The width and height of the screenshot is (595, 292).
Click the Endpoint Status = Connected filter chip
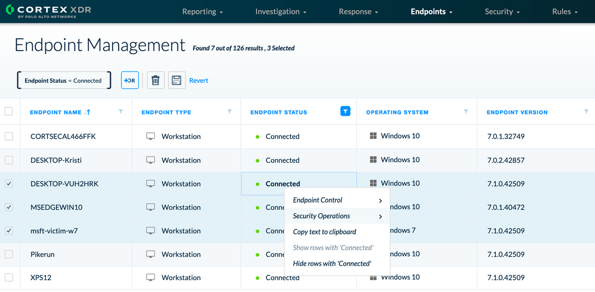point(63,80)
